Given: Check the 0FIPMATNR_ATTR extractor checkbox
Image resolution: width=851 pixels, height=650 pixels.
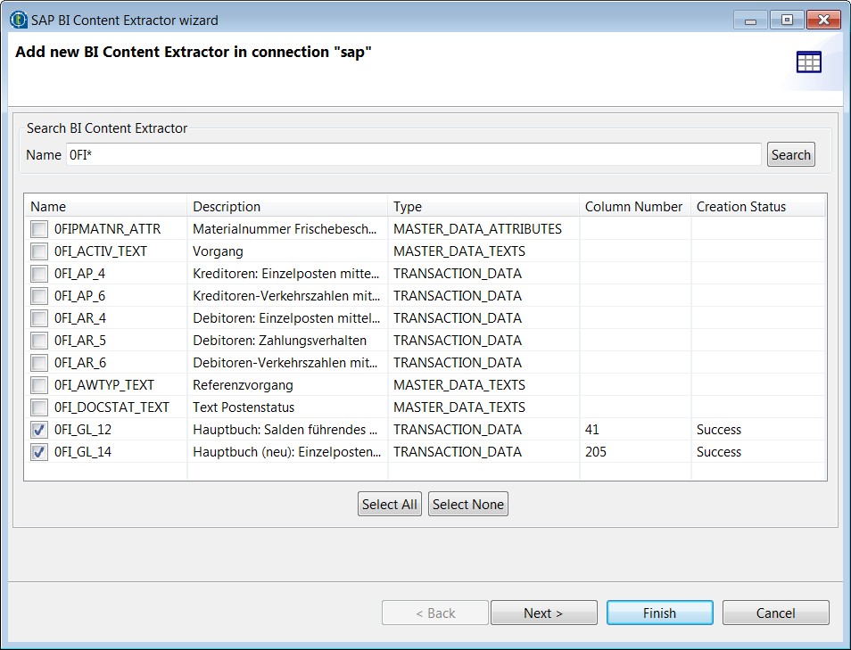Looking at the screenshot, I should [39, 229].
